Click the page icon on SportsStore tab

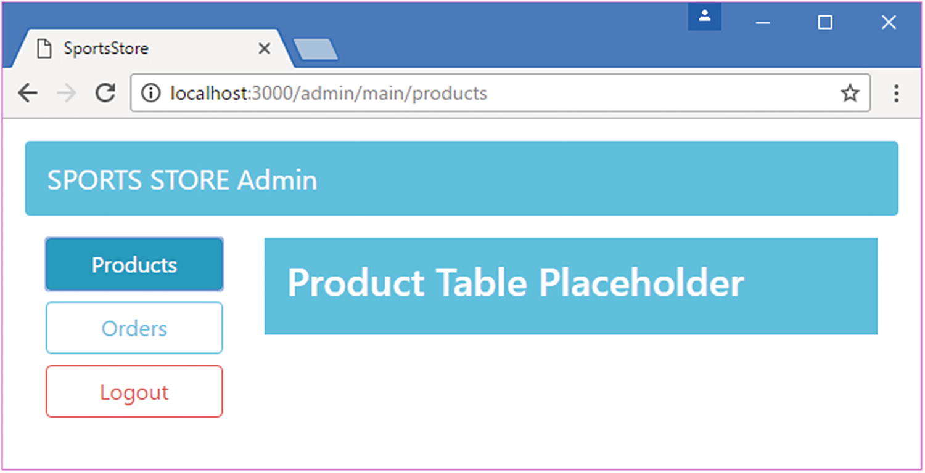44,49
